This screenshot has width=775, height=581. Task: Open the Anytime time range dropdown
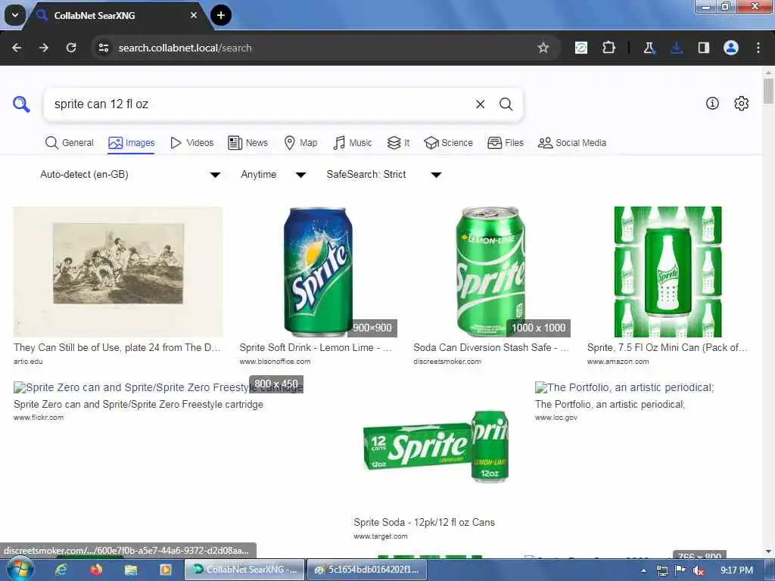point(273,175)
